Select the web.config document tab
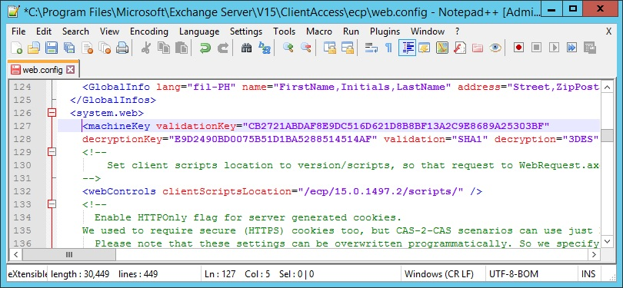 (43, 70)
